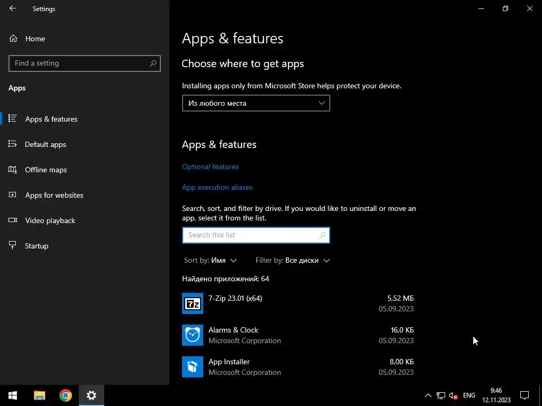Click Apps & features list icon
Image resolution: width=542 pixels, height=406 pixels.
[x=13, y=118]
